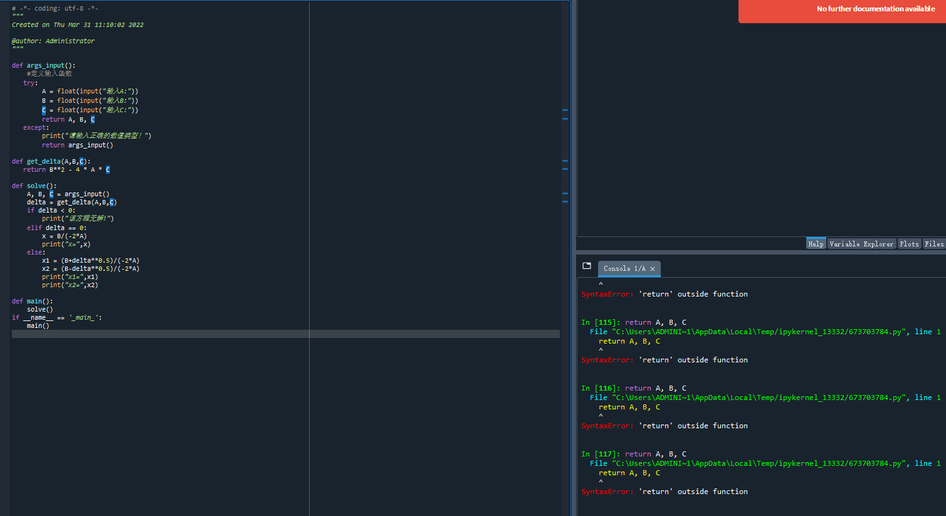
Task: Click the red 'No further documentation available' banner
Action: click(x=842, y=11)
